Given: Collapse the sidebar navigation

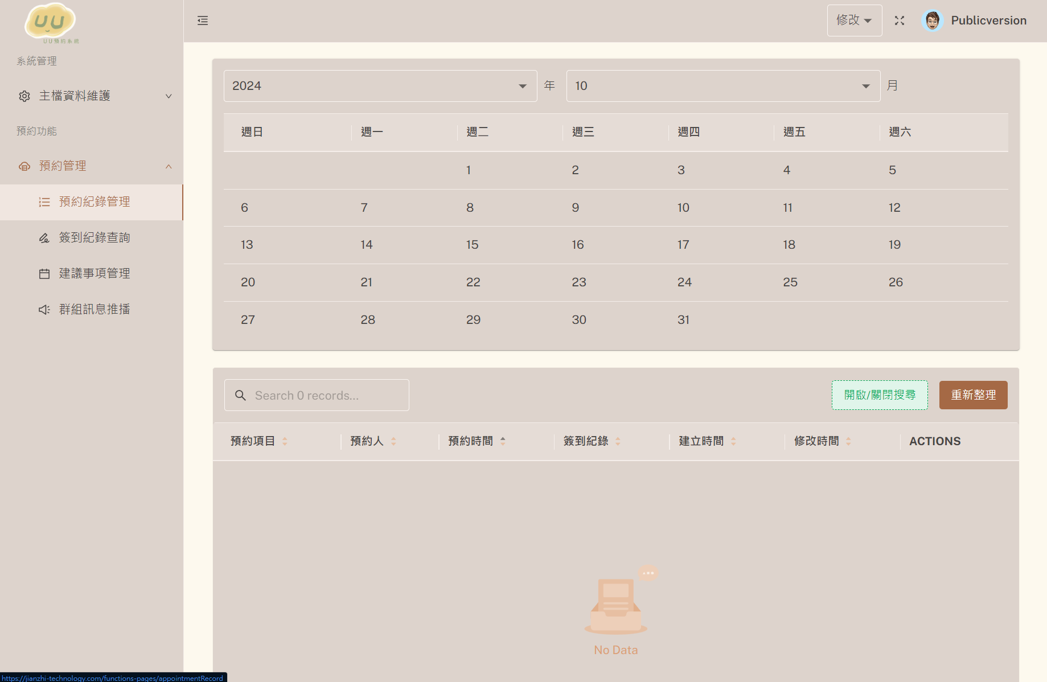Looking at the screenshot, I should click(203, 20).
